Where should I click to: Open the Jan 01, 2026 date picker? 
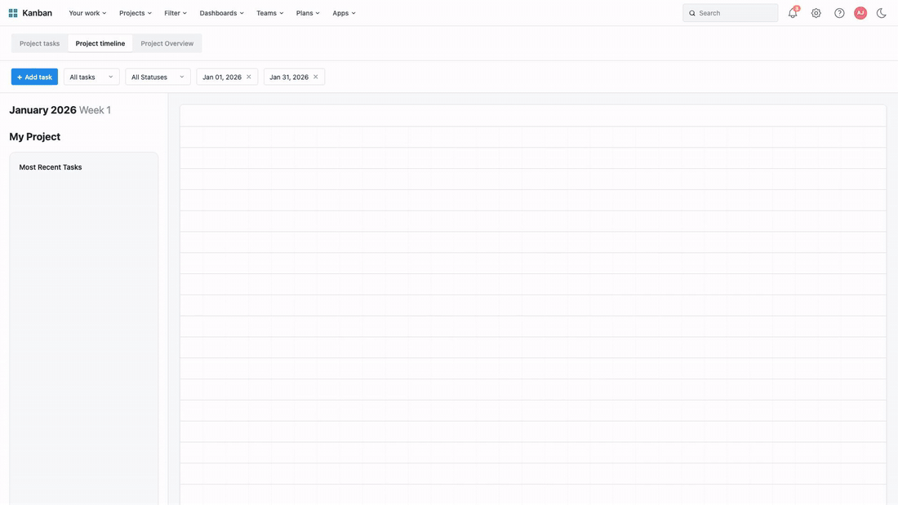(221, 77)
